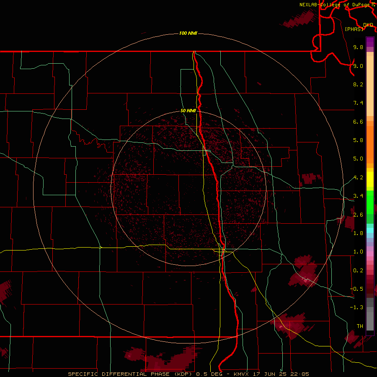This screenshot has width=377, height=377.
Task: Select the 100 NMI range ring label
Action: 188,33
